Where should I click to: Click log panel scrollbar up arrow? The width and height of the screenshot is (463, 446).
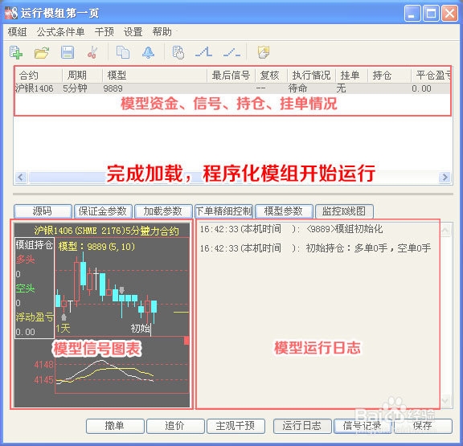(x=445, y=230)
